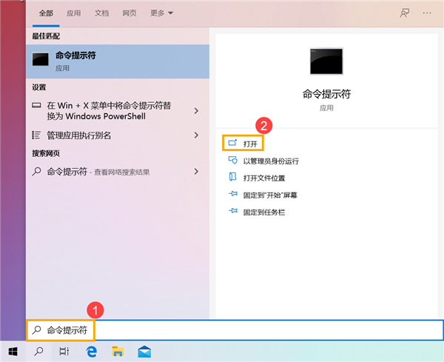Open the taskbar search magnifier icon
Screen dimensions: 444x362
click(x=38, y=351)
